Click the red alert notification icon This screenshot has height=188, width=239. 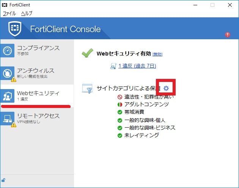point(228,35)
